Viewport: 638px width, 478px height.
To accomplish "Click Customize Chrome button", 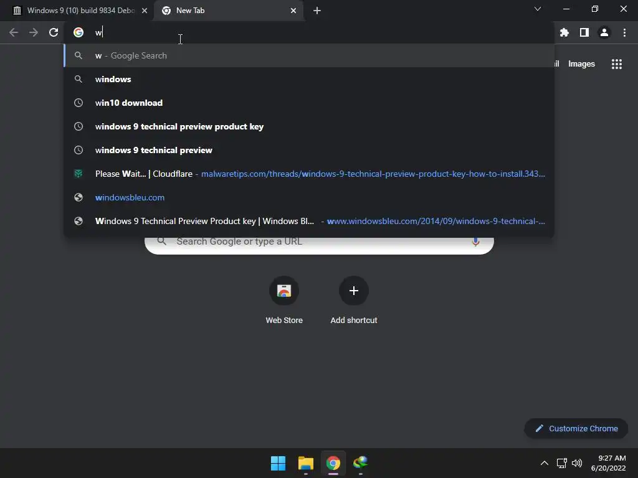I will [576, 428].
